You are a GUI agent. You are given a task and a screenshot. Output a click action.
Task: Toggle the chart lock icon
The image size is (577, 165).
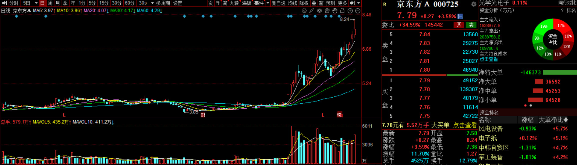pyautogui.click(x=342, y=11)
